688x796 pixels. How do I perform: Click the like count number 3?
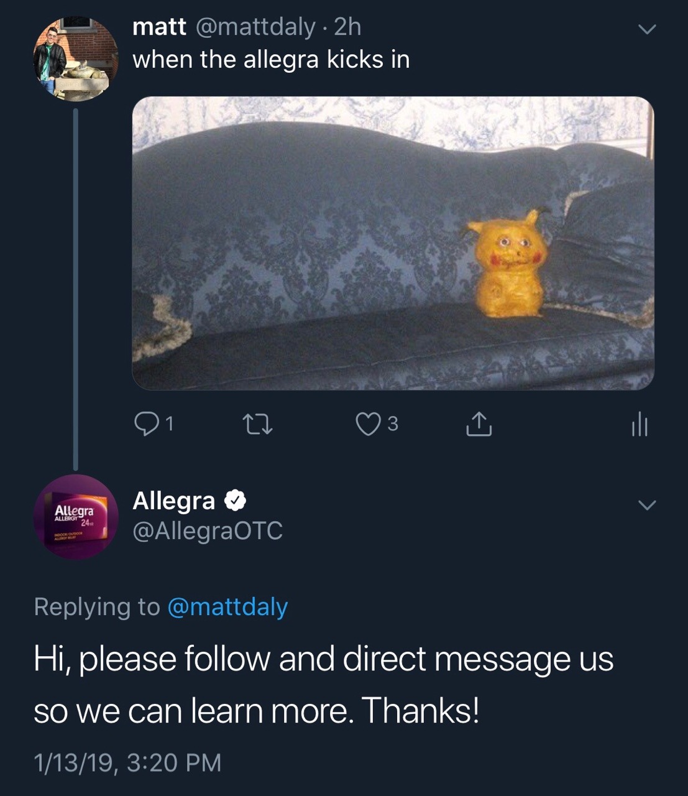pyautogui.click(x=392, y=424)
